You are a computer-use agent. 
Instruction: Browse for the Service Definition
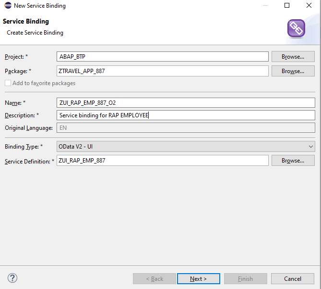(x=293, y=161)
